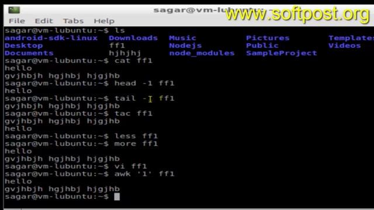Click the 'more ff1' command line
This screenshot has width=374, height=210.
[x=81, y=144]
